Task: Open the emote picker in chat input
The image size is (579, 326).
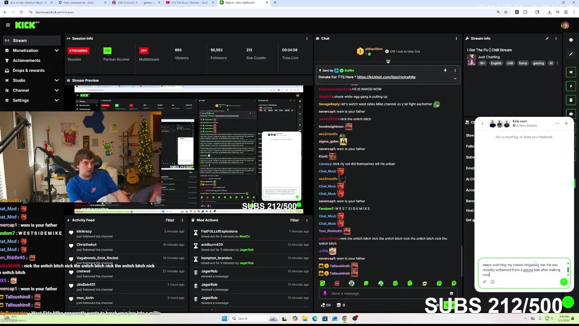Action: 451,293
